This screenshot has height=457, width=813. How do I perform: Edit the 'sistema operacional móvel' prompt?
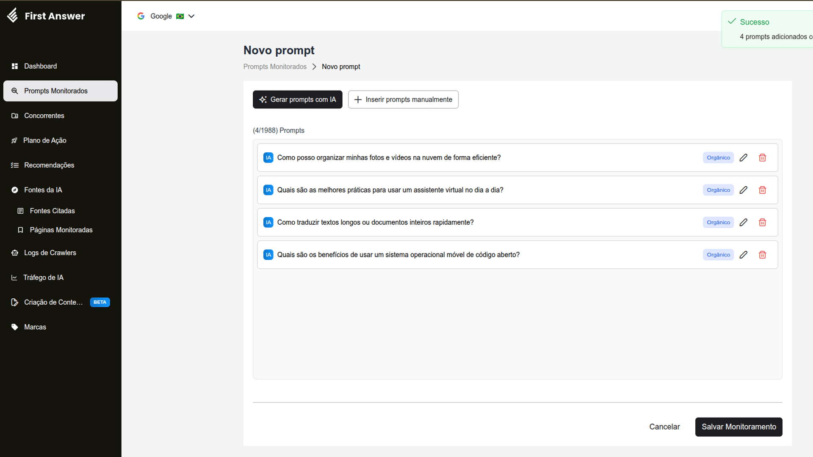pyautogui.click(x=744, y=255)
